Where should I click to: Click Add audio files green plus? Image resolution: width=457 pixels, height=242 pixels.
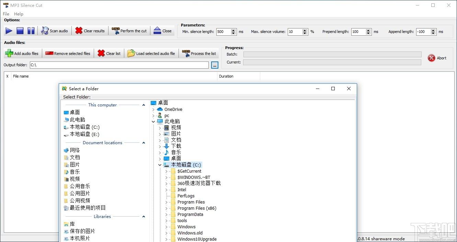(x=22, y=54)
